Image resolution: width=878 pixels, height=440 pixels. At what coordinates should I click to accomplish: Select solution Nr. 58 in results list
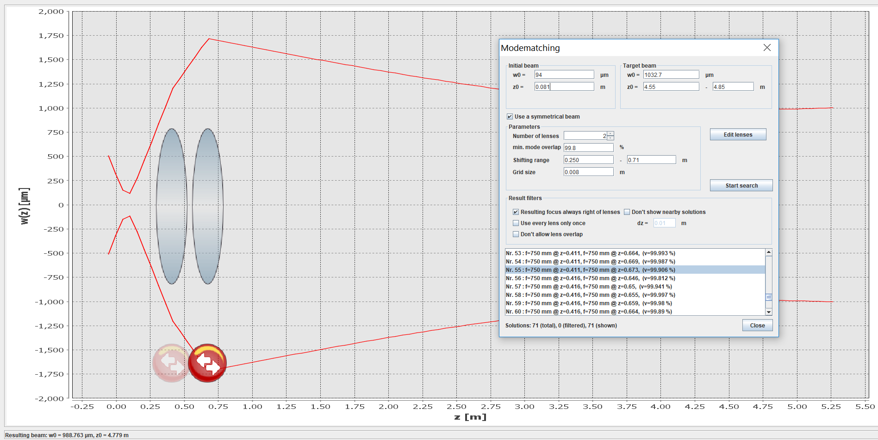(635, 295)
